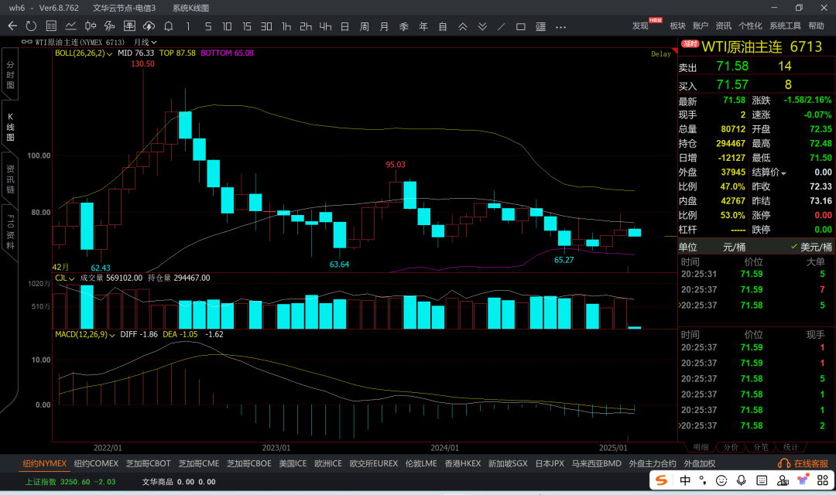Image resolution: width=836 pixels, height=495 pixels.
Task: Switch to the time-sharing line chart icon
Action: (70, 26)
